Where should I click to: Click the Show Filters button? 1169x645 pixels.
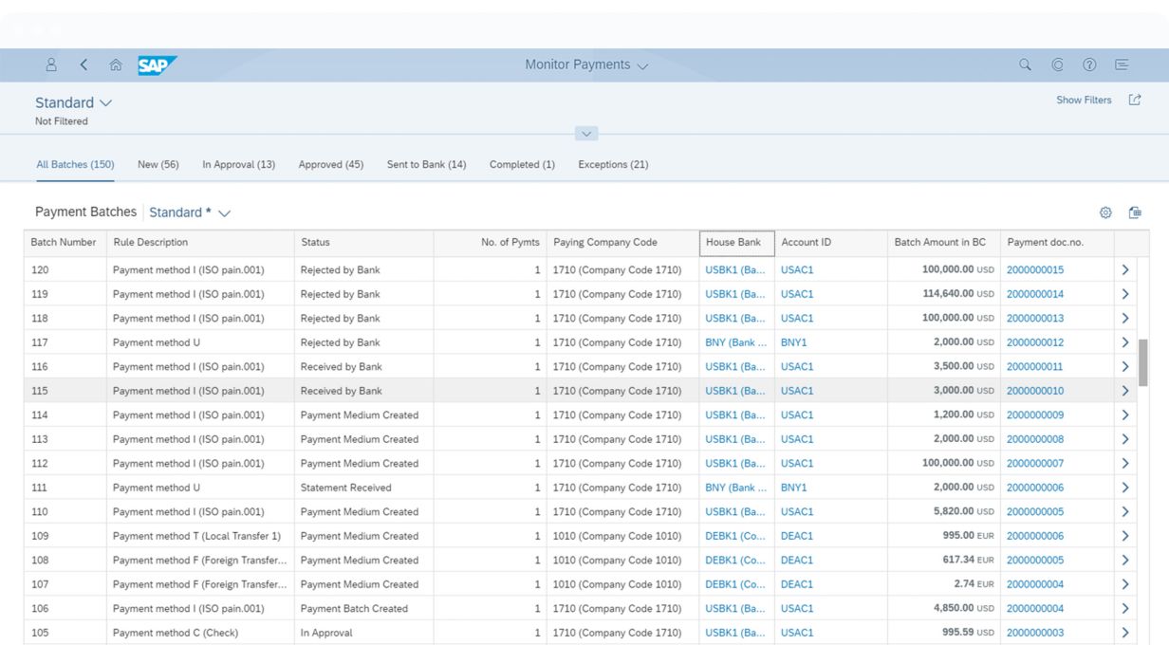[x=1084, y=100]
